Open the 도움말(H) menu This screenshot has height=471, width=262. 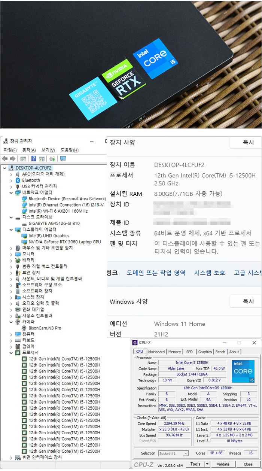(x=70, y=150)
